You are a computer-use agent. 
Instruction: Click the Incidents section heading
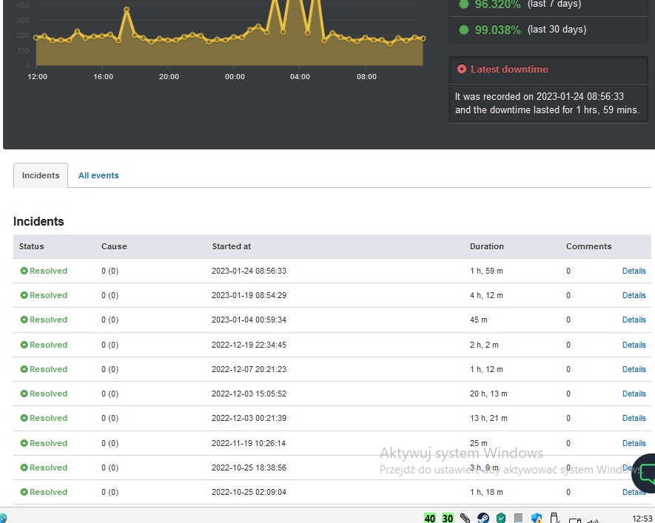(38, 221)
